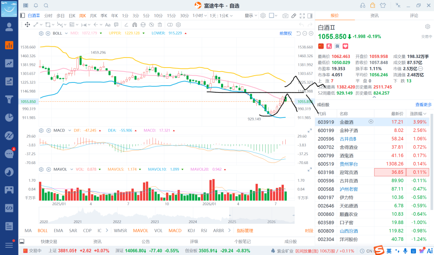Image resolution: width=434 pixels, height=255 pixels.
Task: Select the magnet snap drawing tool
Action: click(x=135, y=25)
